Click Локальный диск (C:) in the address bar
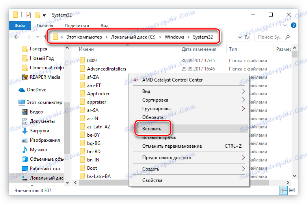The width and height of the screenshot is (307, 204). 133,37
